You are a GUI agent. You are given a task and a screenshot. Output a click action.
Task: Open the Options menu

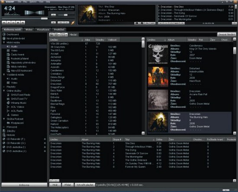(33, 2)
